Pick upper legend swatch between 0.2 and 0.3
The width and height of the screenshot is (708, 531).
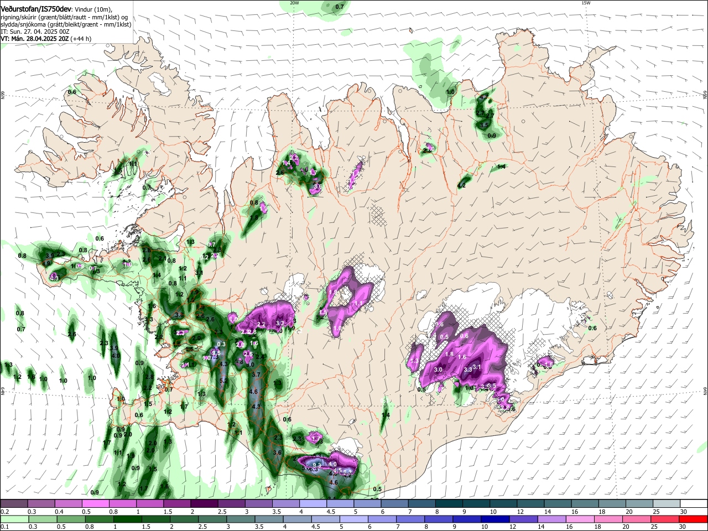click(x=14, y=504)
